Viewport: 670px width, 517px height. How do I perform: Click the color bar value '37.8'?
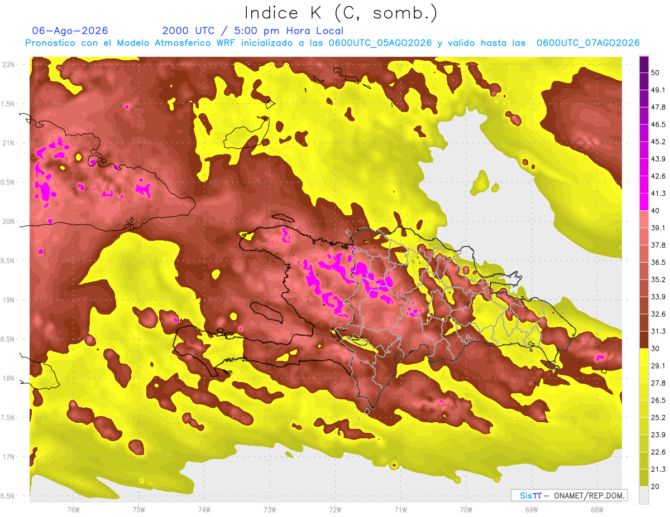click(658, 245)
